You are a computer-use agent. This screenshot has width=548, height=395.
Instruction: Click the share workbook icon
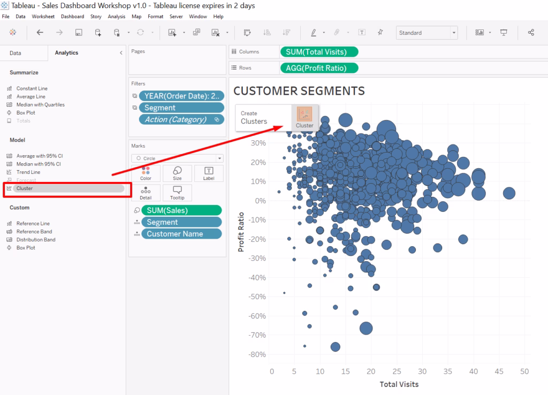point(531,33)
